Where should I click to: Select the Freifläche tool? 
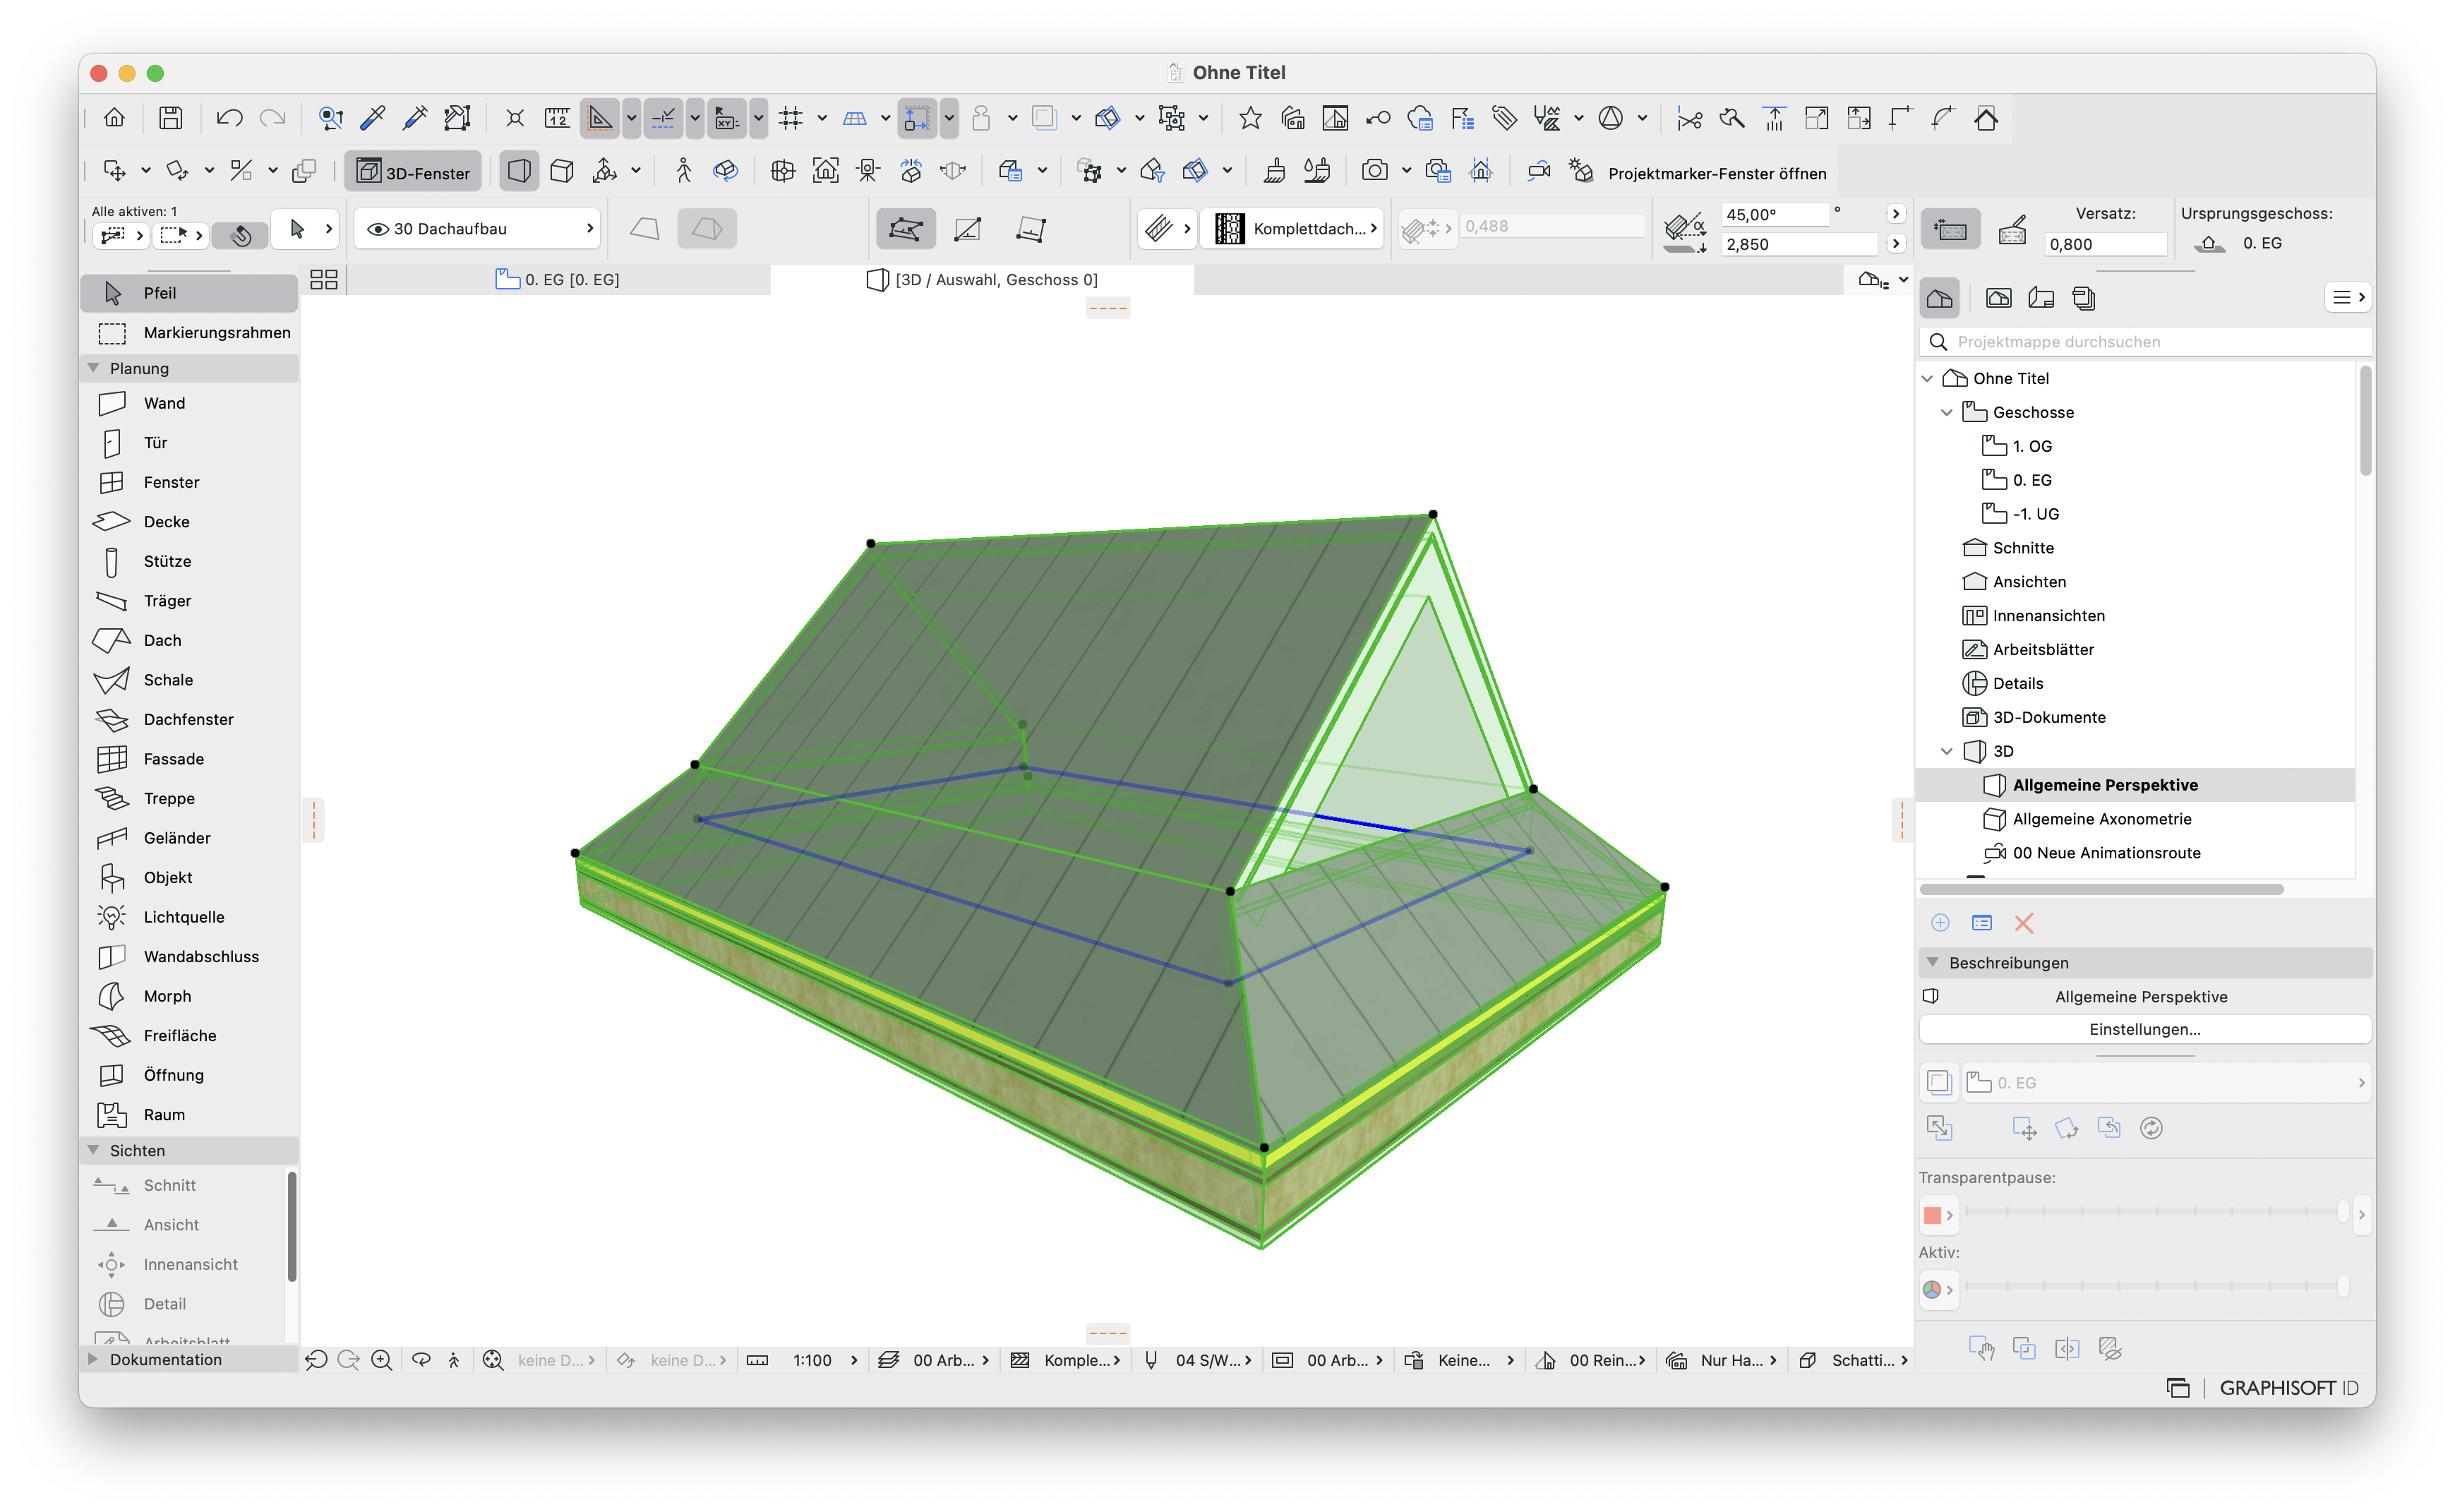189,1035
